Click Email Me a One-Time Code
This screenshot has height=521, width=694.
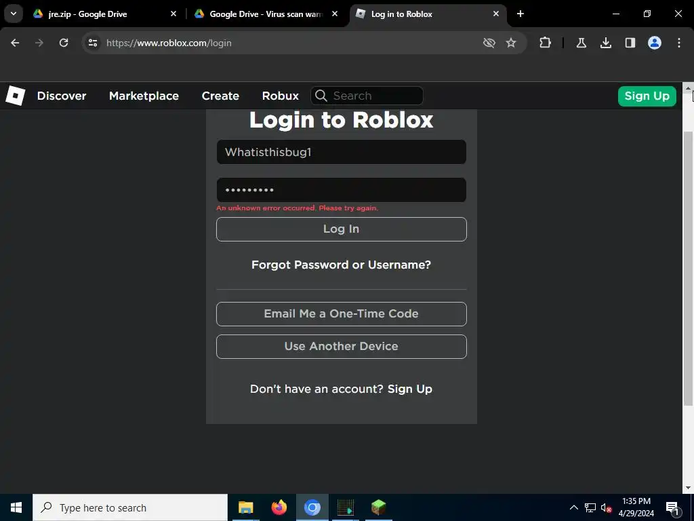342,314
